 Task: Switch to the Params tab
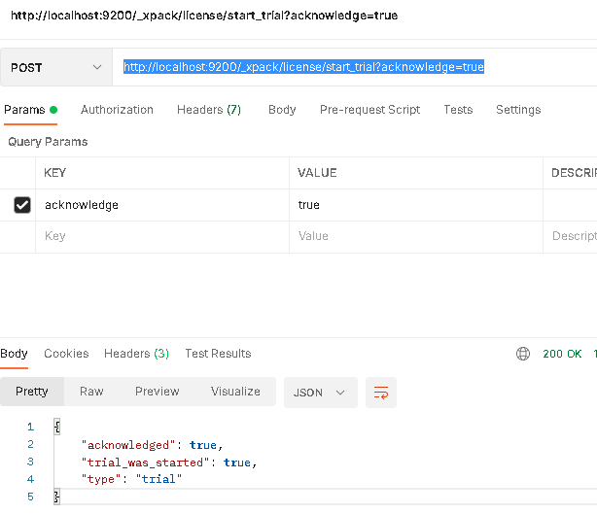point(30,110)
